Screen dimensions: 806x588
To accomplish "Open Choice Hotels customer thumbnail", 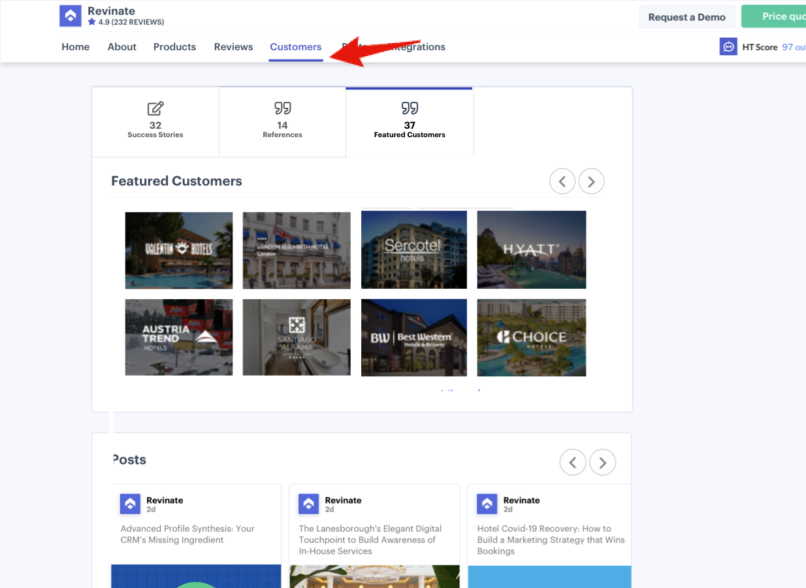I will 532,338.
